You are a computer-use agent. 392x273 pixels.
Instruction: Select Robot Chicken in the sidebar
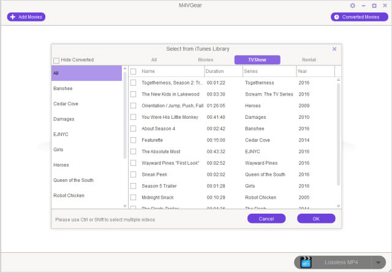coord(86,196)
